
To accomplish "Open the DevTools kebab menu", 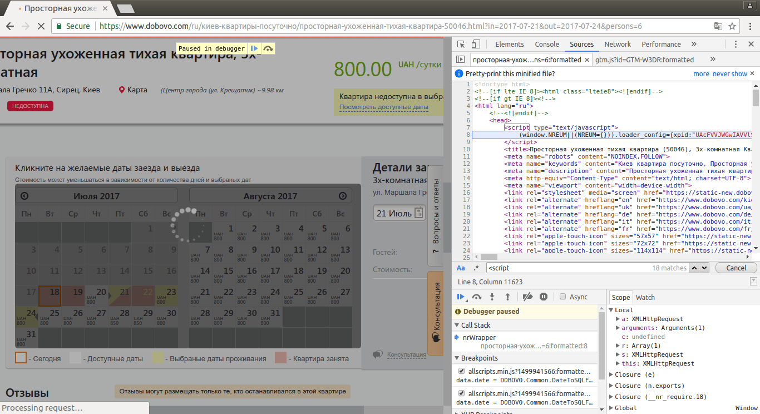I will [x=736, y=44].
